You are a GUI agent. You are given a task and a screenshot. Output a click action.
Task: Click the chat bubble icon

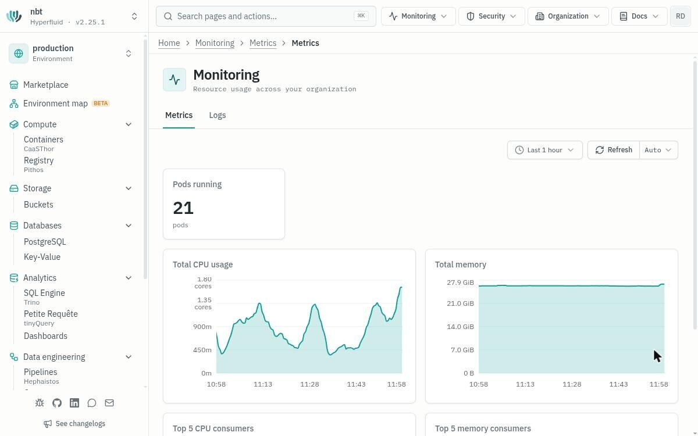point(92,403)
